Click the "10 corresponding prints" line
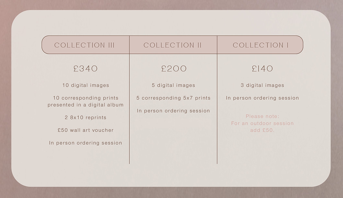 point(86,98)
